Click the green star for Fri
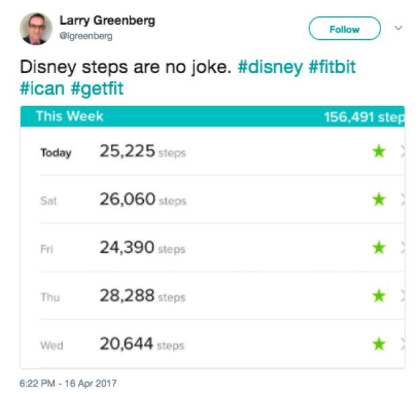The height and width of the screenshot is (394, 419). [379, 247]
